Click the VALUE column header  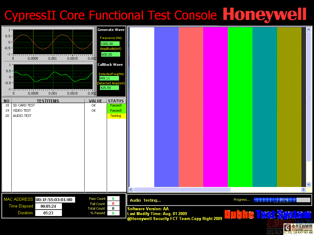(x=96, y=101)
